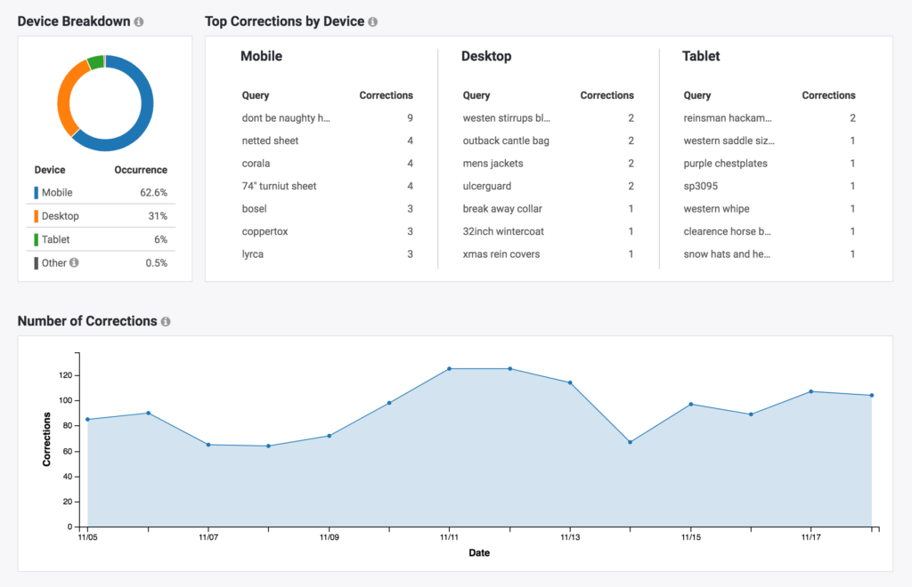Click info icon next to Device Breakdown
The width and height of the screenshot is (912, 587).
[139, 21]
